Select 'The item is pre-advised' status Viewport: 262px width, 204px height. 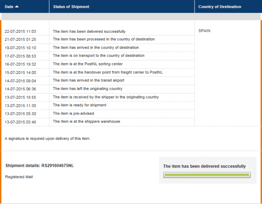pyautogui.click(x=73, y=114)
